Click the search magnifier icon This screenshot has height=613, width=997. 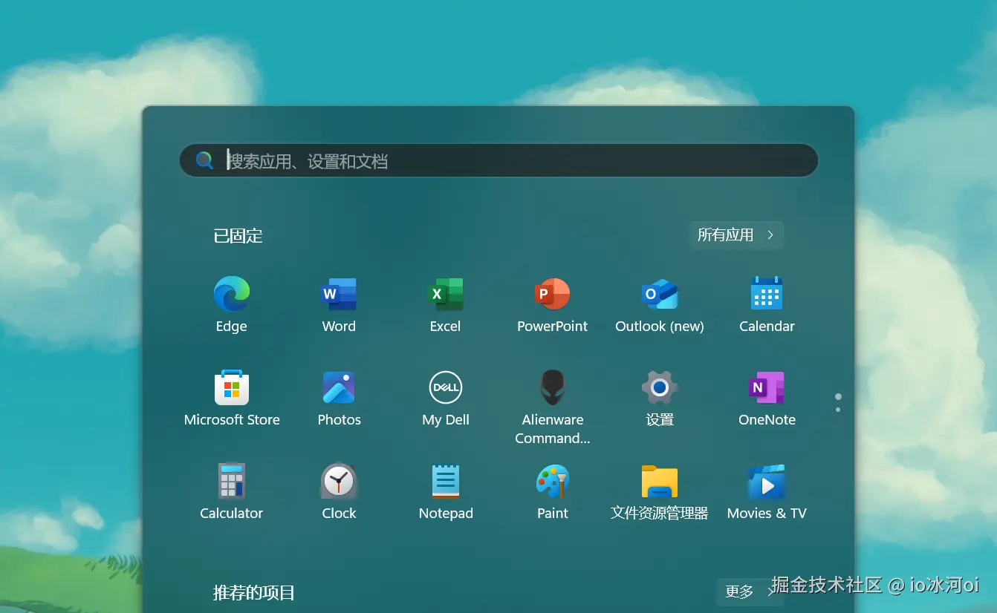[205, 160]
